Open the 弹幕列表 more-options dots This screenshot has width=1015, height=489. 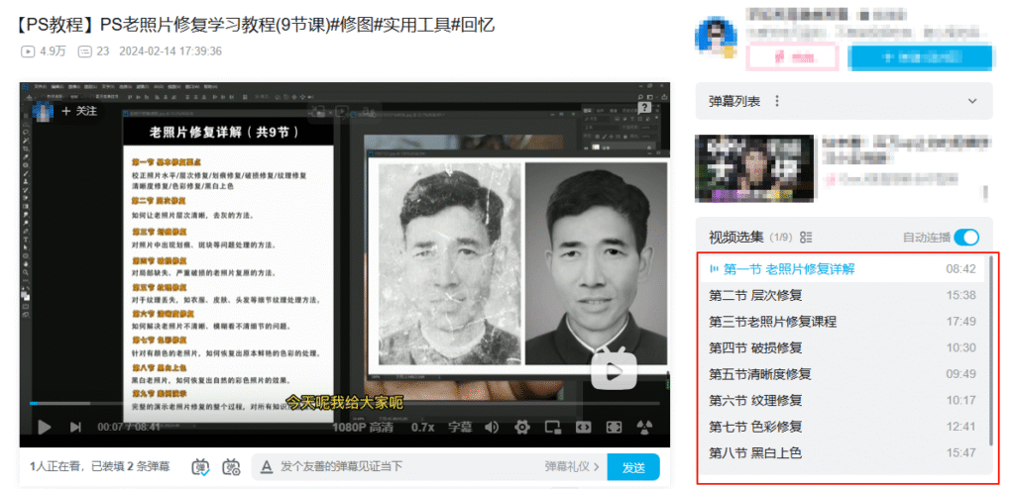click(777, 101)
